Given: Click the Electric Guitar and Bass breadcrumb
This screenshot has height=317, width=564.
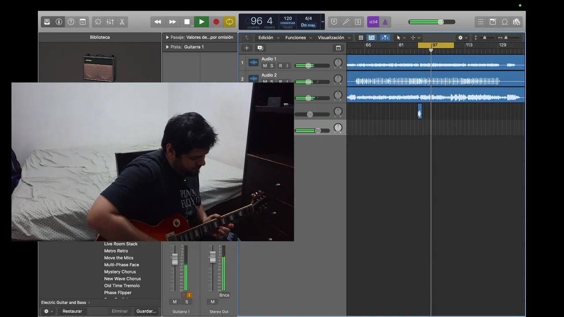Looking at the screenshot, I should (63, 302).
